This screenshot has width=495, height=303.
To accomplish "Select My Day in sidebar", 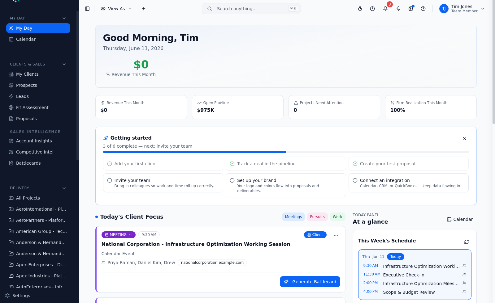I will pyautogui.click(x=38, y=28).
